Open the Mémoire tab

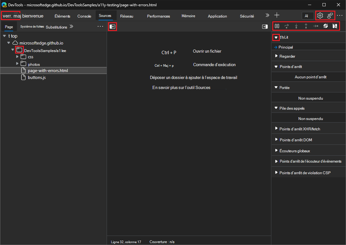pos(188,16)
